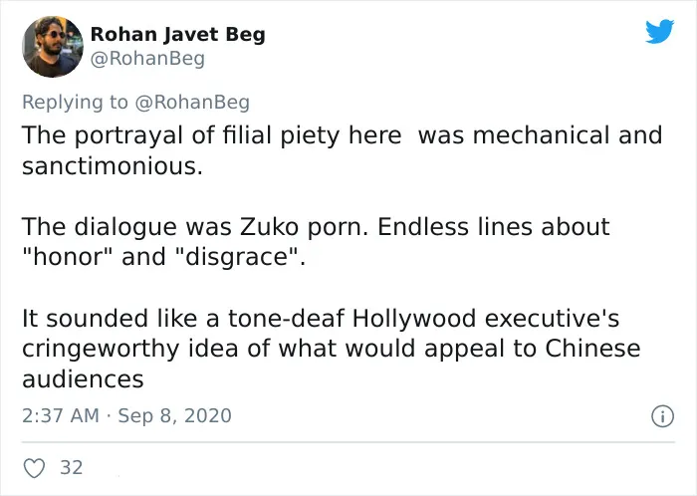Click the 'Replying to' label text
Image resolution: width=697 pixels, height=496 pixels.
(75, 103)
